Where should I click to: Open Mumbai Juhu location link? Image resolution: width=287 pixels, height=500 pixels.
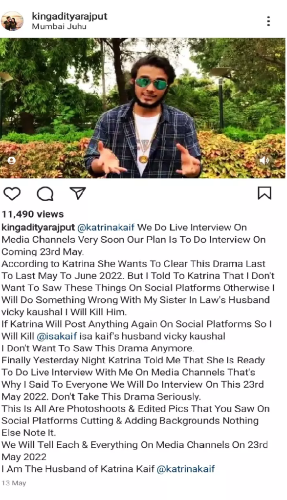click(59, 26)
